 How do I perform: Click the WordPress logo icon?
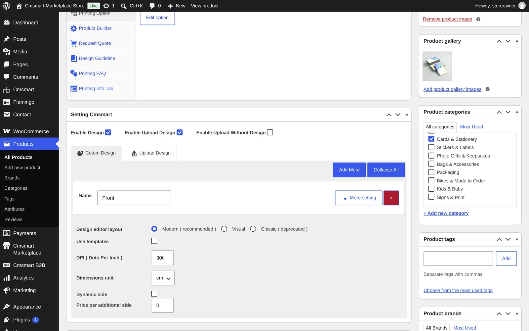(x=6, y=6)
